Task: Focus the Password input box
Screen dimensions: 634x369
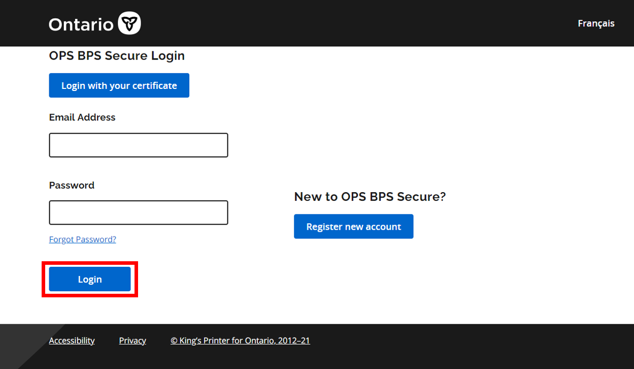Action: pyautogui.click(x=138, y=212)
